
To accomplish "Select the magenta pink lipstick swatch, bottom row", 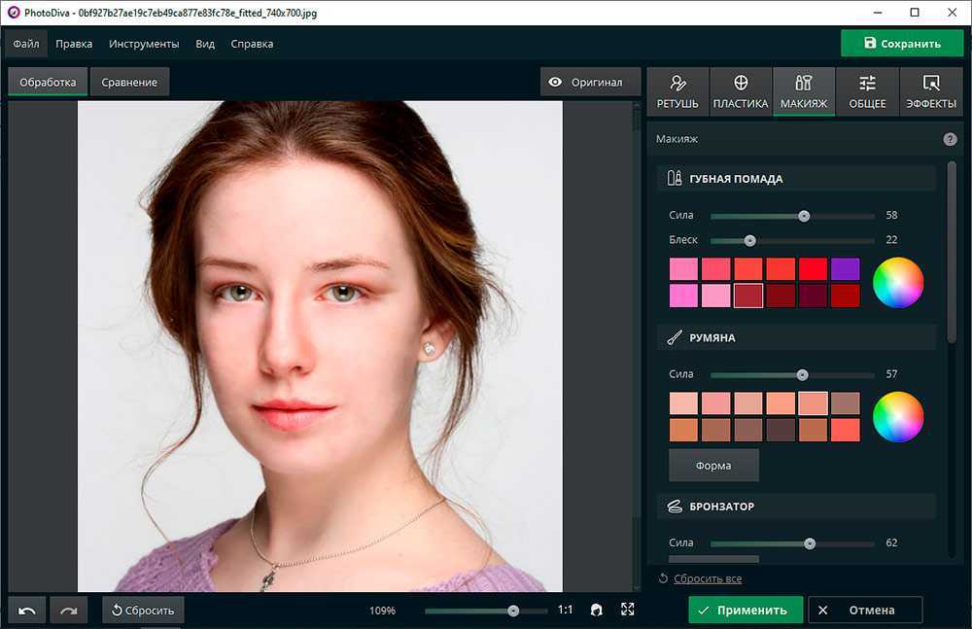I will pos(683,296).
